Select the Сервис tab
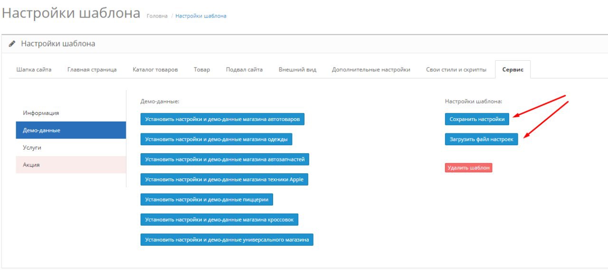Image resolution: width=608 pixels, height=270 pixels. point(513,69)
